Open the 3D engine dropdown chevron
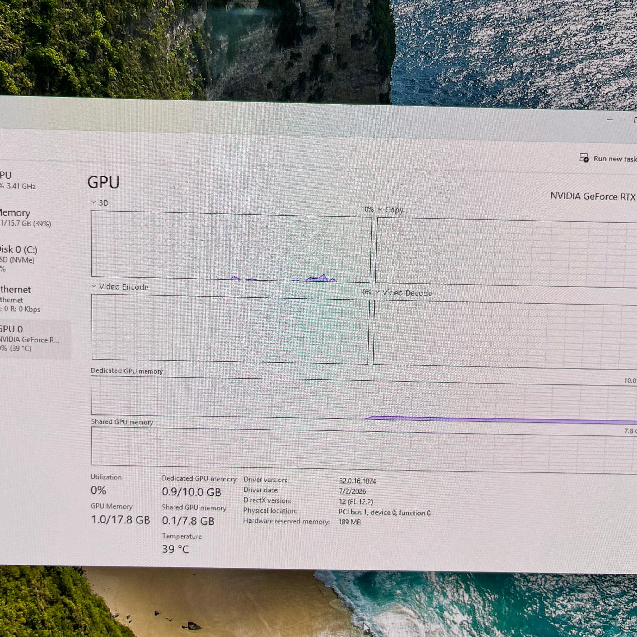This screenshot has height=637, width=637. [94, 202]
